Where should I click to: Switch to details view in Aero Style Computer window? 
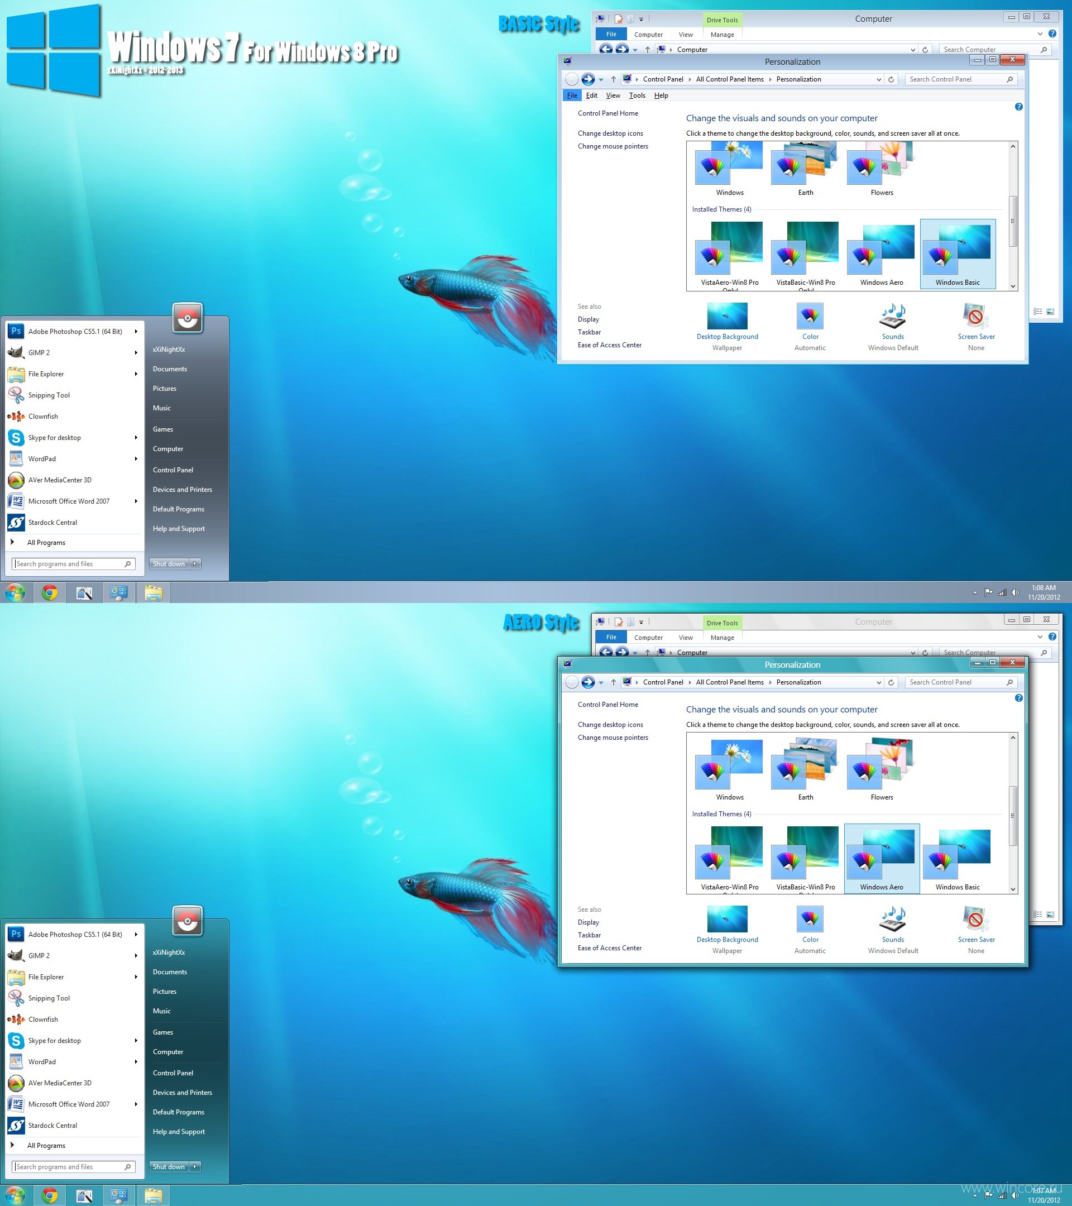pos(1038,915)
